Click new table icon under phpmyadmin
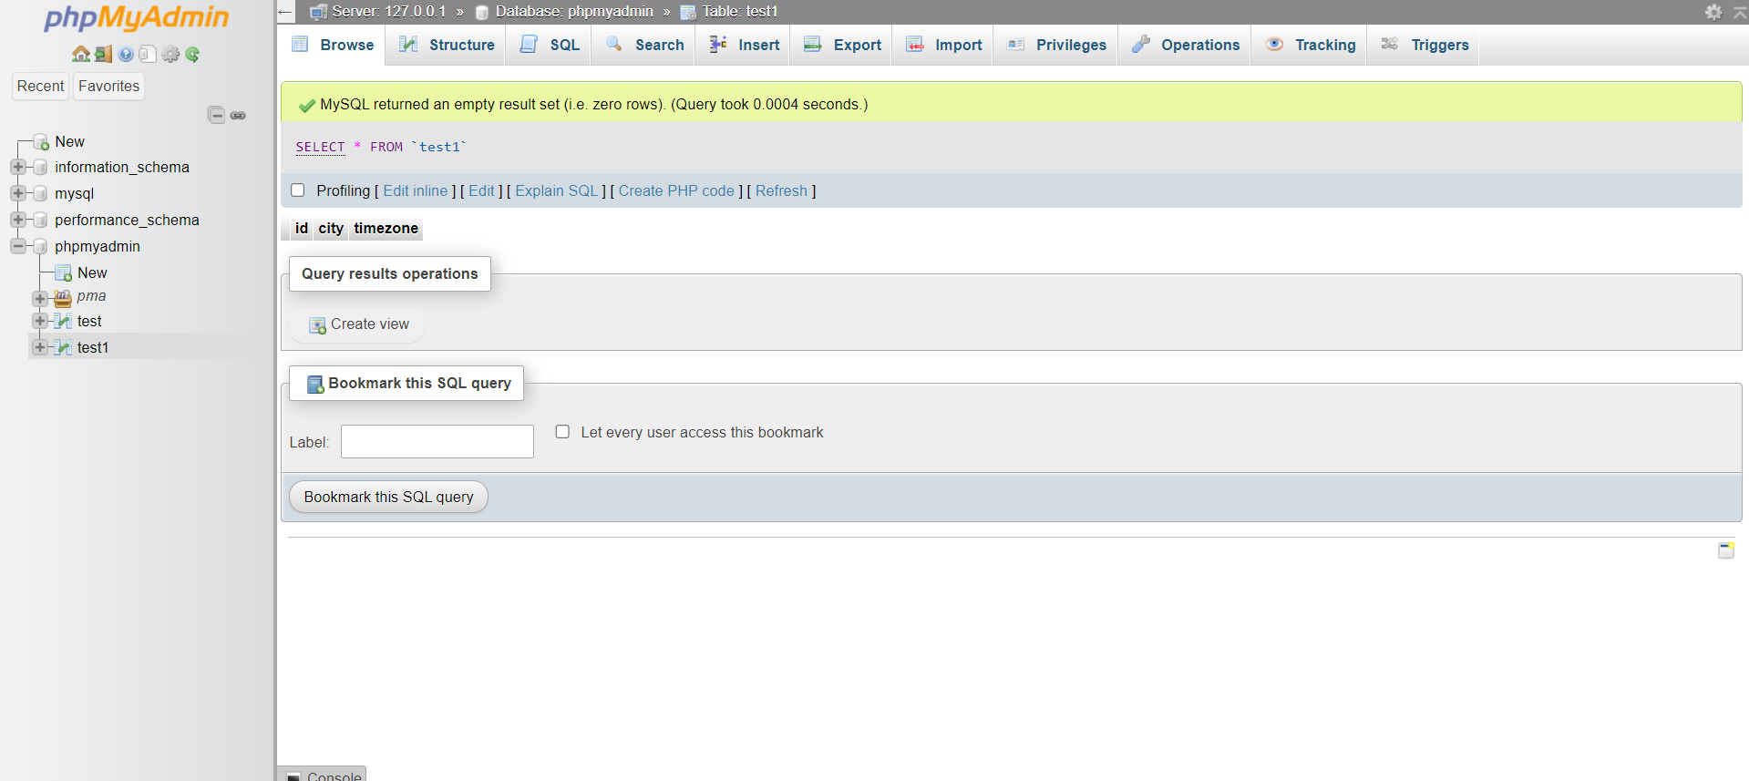1749x781 pixels. click(63, 273)
